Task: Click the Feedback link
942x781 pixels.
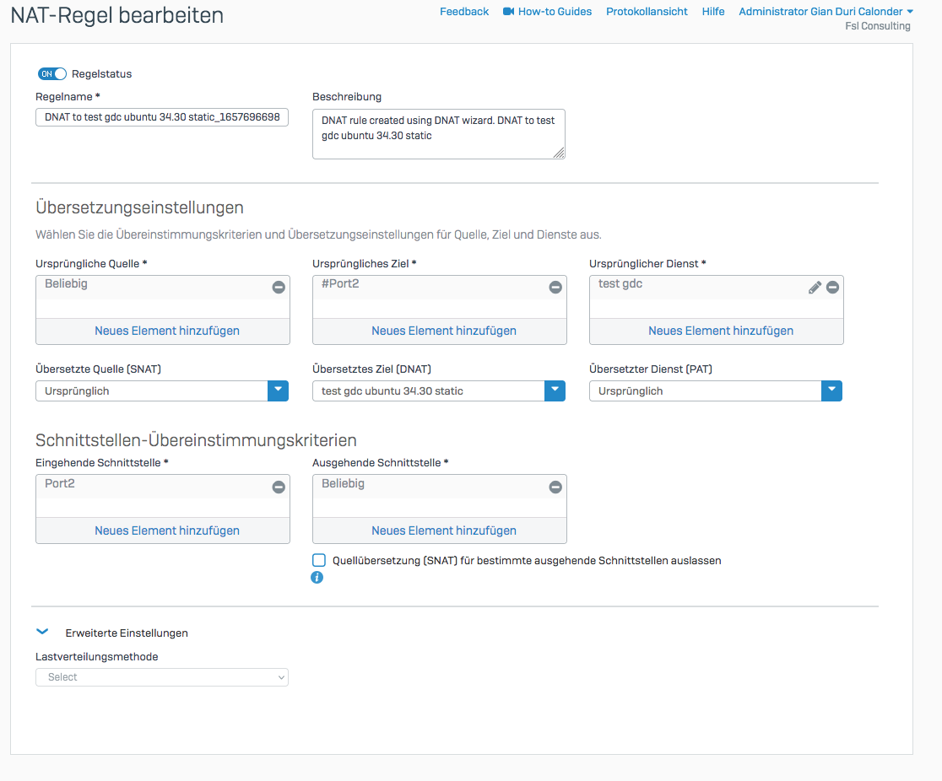Action: (464, 12)
